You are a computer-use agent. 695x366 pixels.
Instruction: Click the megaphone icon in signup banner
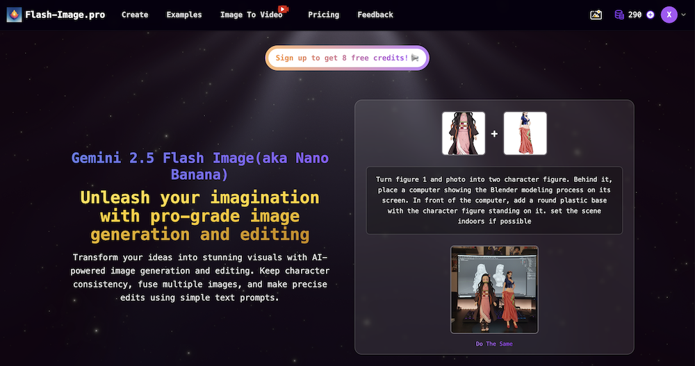[415, 58]
